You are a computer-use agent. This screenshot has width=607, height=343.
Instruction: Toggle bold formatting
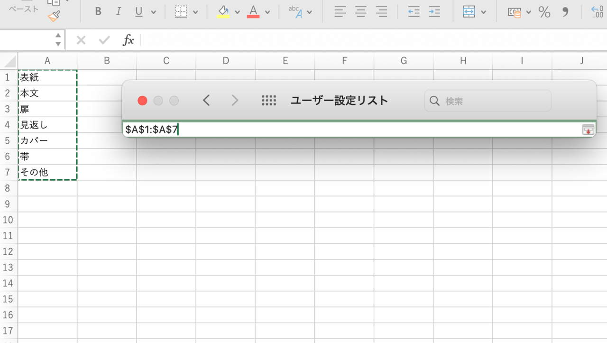98,12
